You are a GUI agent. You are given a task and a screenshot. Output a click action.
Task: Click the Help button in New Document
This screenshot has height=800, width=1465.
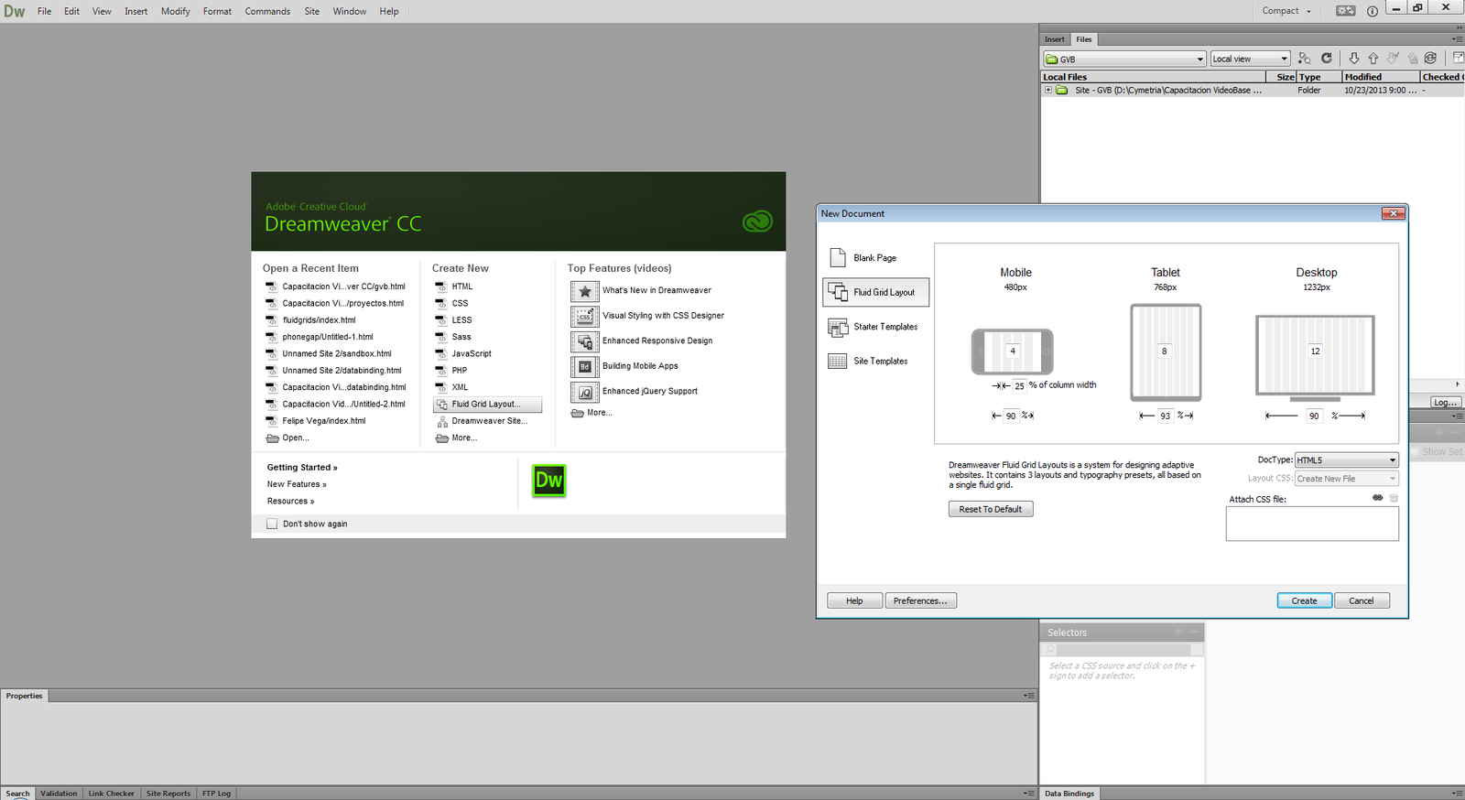coord(854,600)
